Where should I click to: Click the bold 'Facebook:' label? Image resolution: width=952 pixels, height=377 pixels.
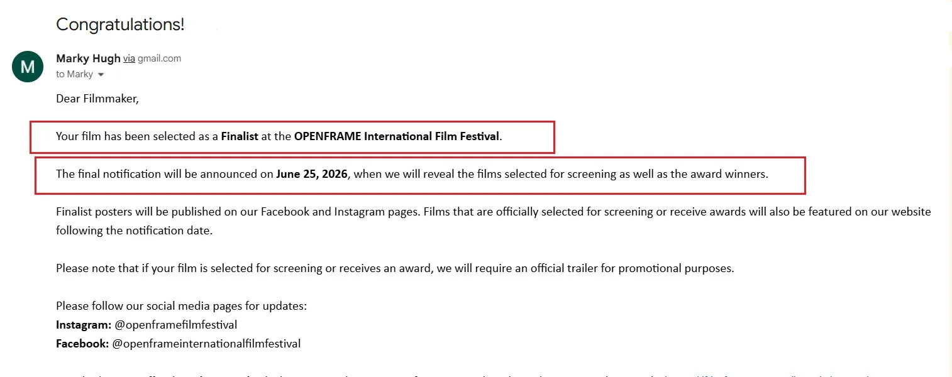[x=82, y=344]
